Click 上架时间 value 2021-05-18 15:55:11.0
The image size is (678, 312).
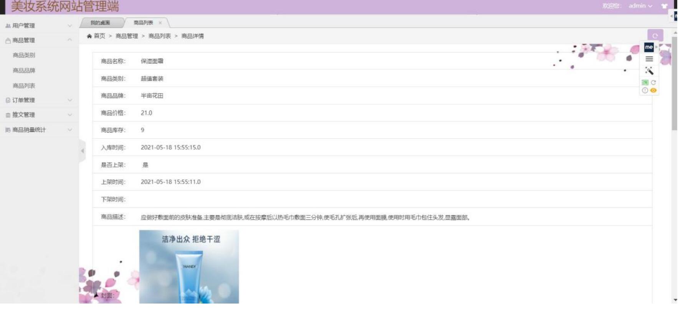(x=170, y=182)
